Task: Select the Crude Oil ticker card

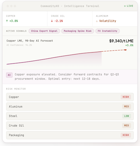Action: (x=70, y=19)
